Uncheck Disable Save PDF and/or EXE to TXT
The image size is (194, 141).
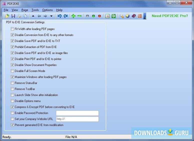pyautogui.click(x=12, y=41)
